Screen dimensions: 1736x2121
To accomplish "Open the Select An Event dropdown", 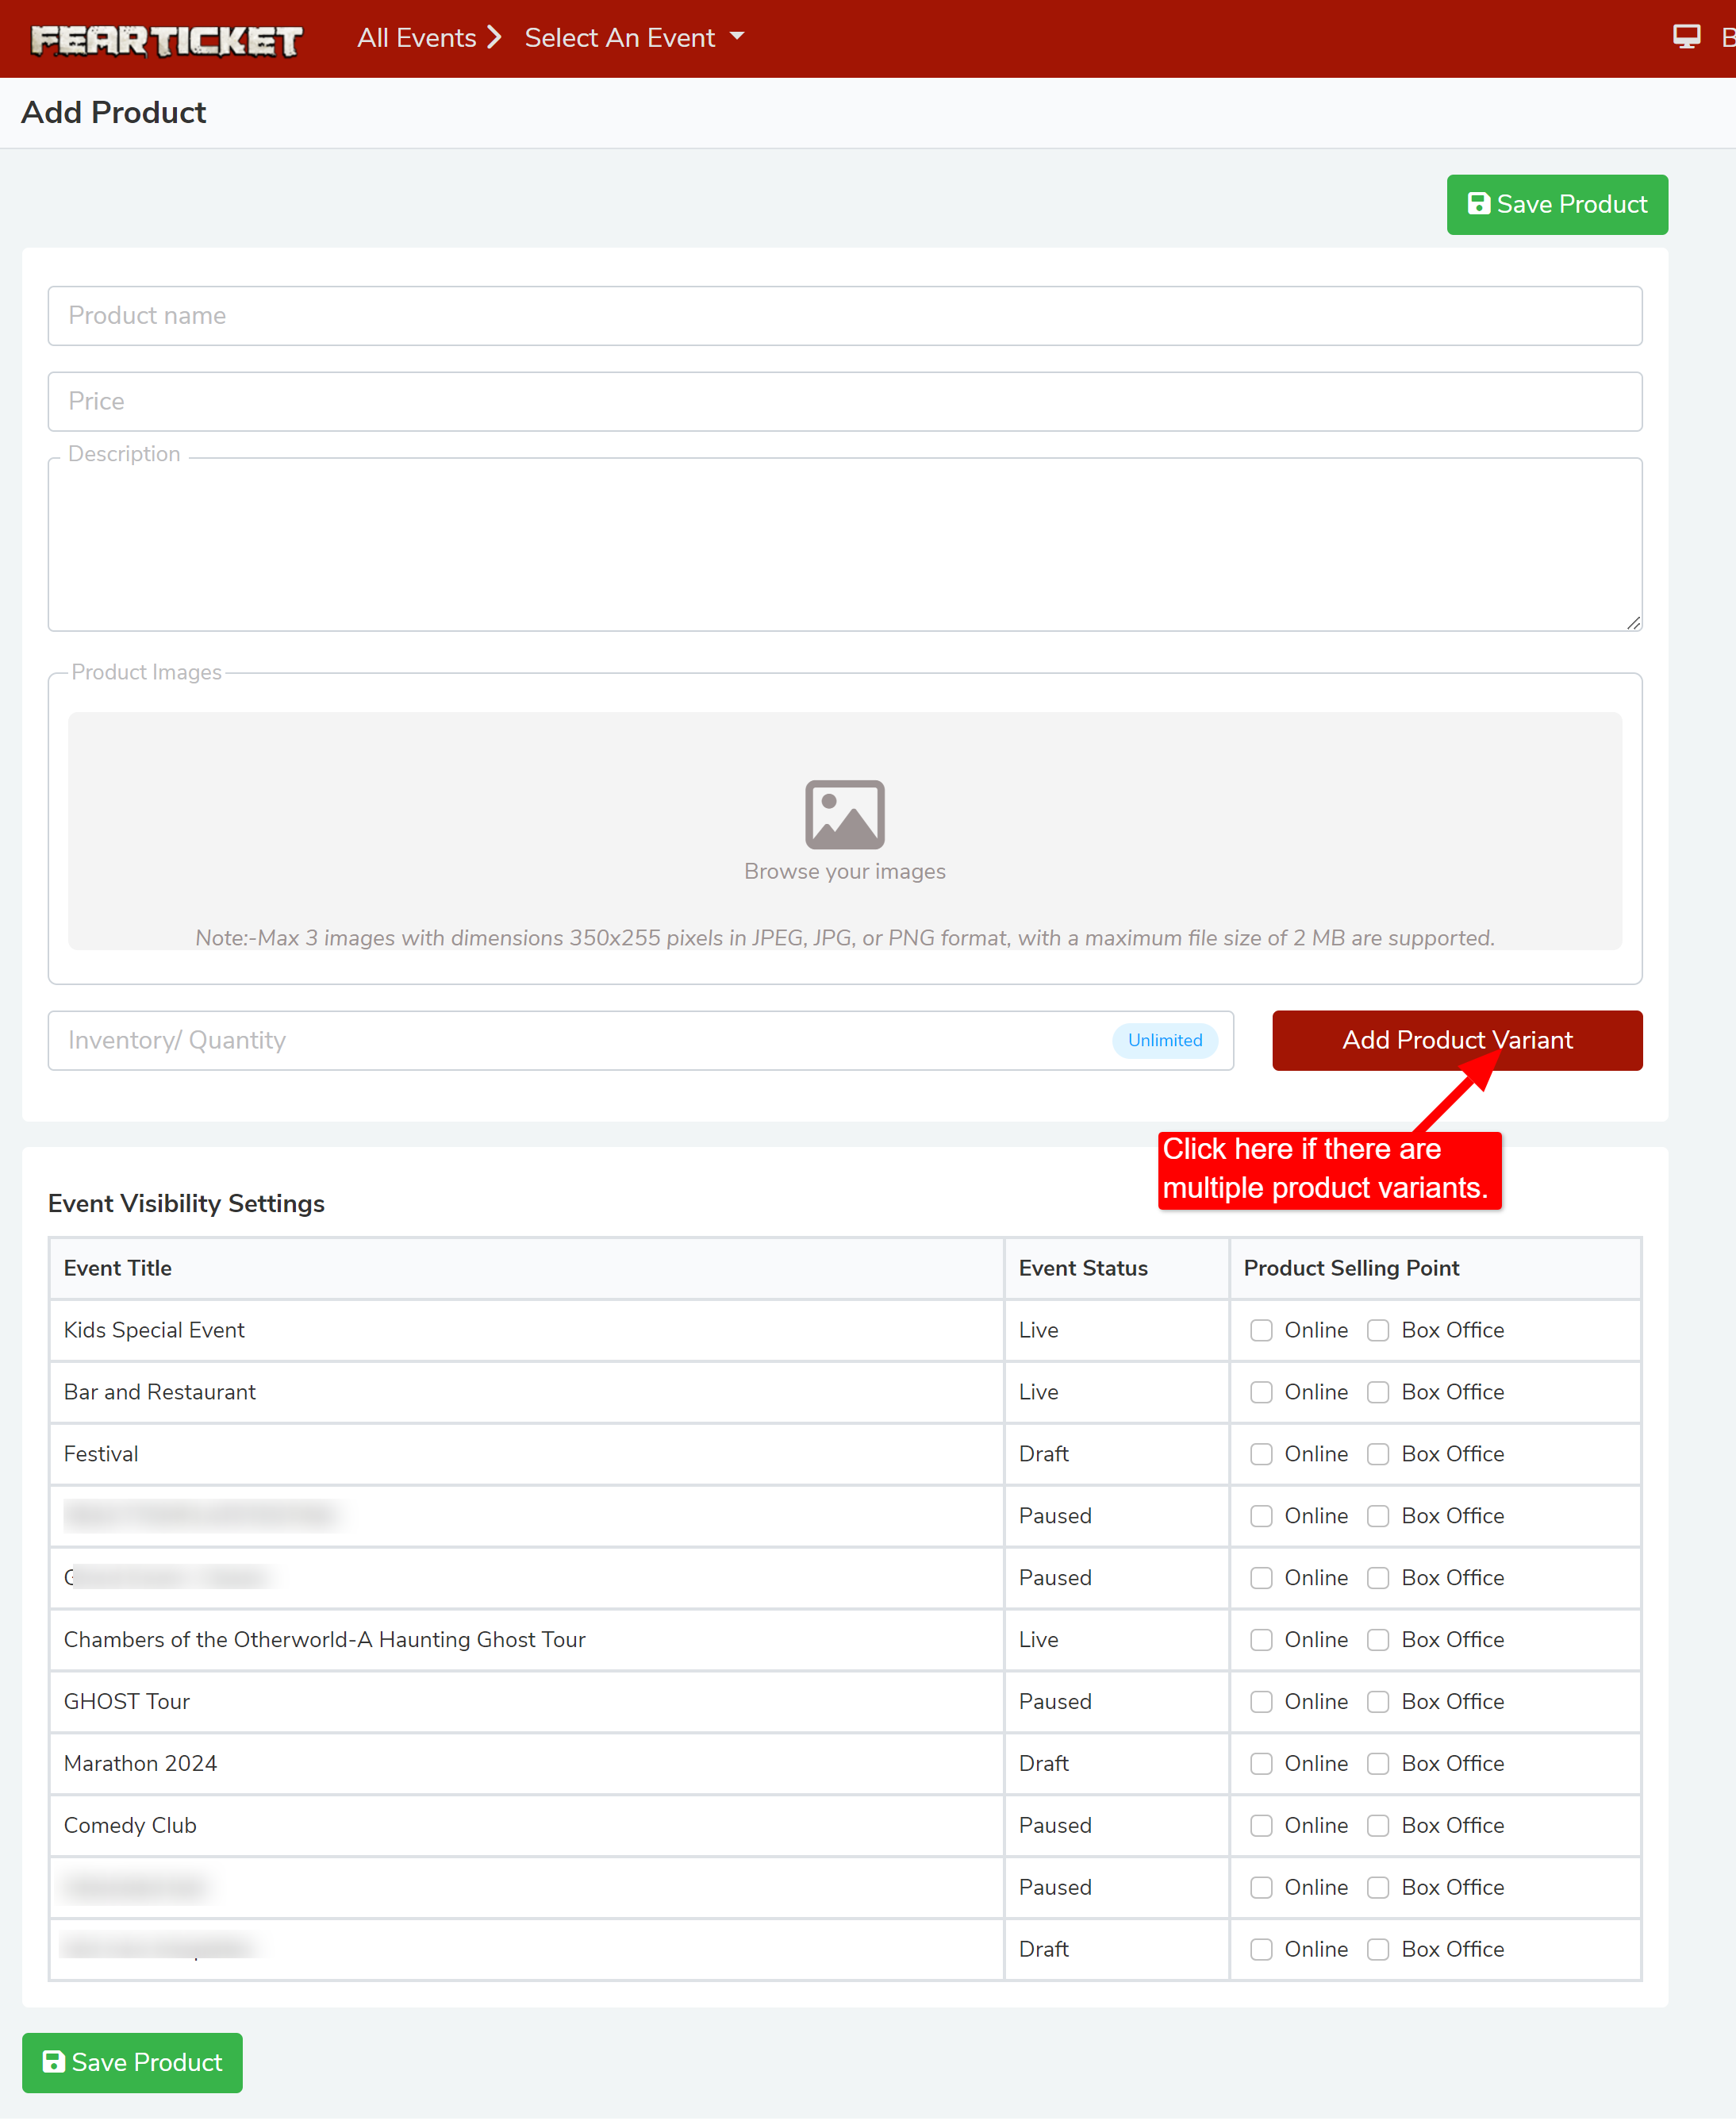I will pos(620,38).
